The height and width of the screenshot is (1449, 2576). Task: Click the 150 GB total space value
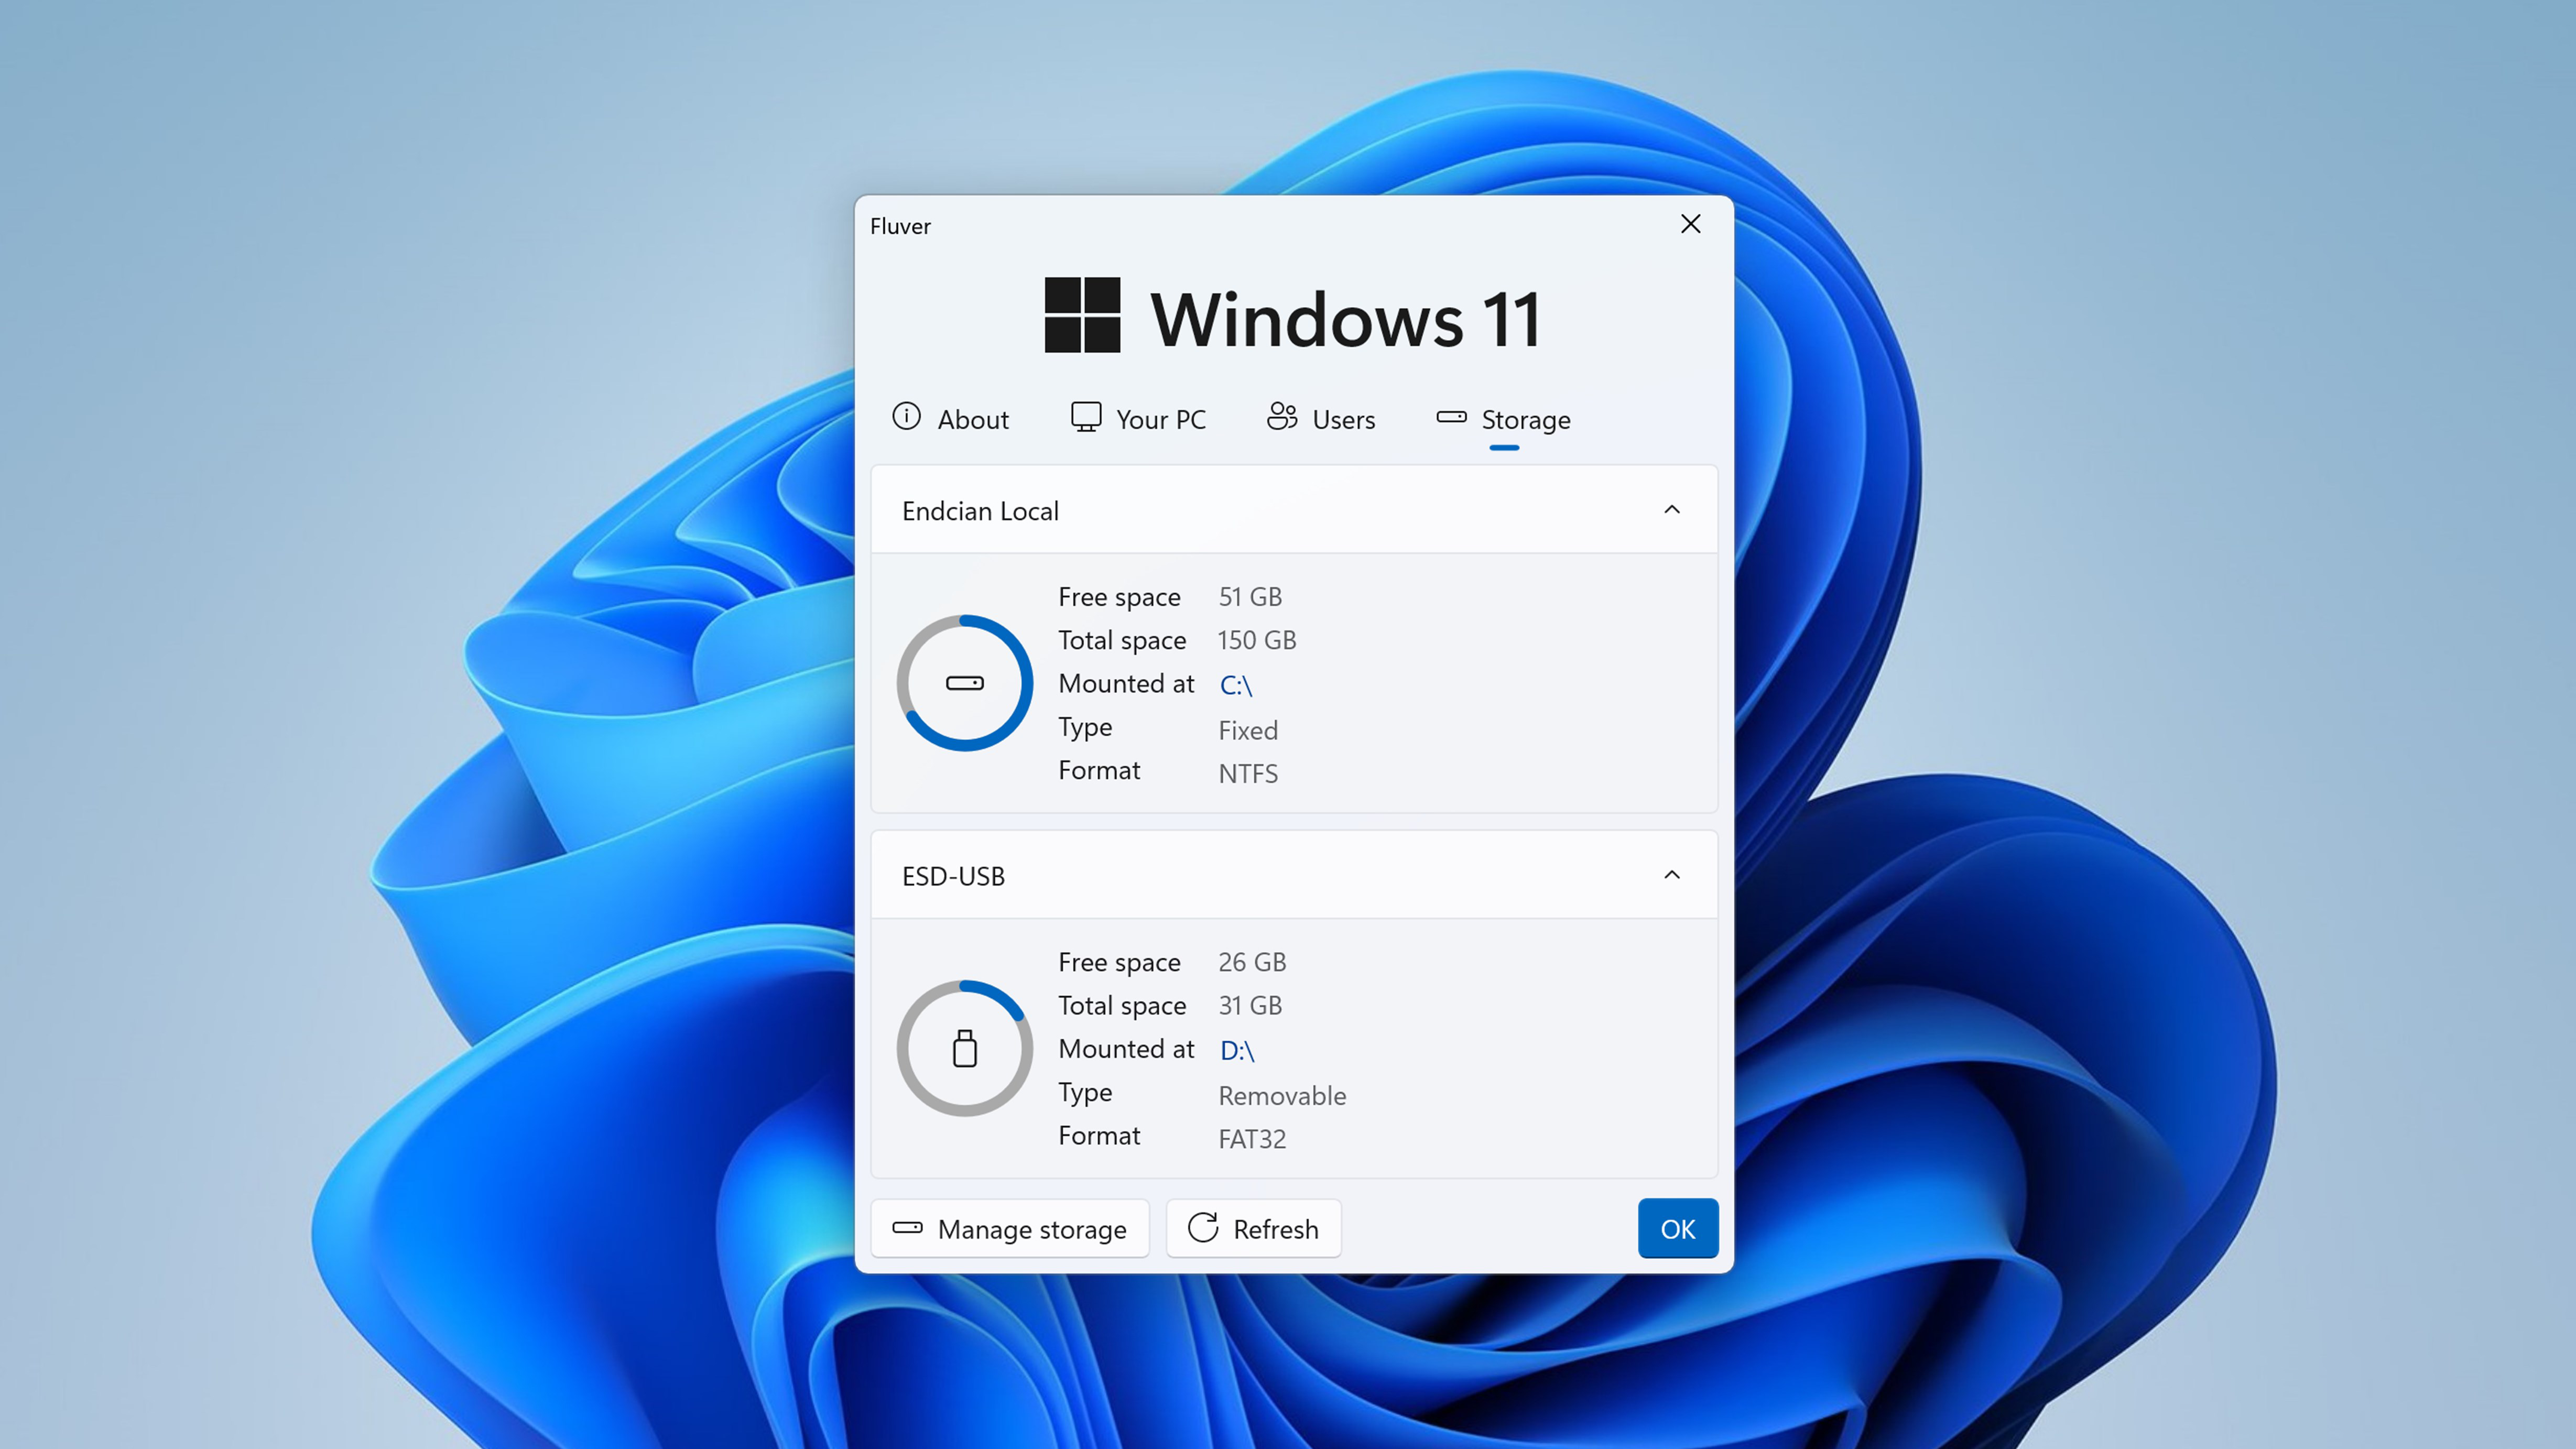(x=1257, y=640)
